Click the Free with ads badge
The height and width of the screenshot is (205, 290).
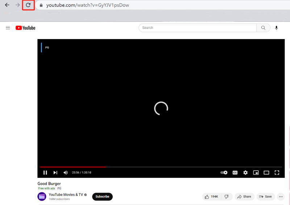(47, 188)
